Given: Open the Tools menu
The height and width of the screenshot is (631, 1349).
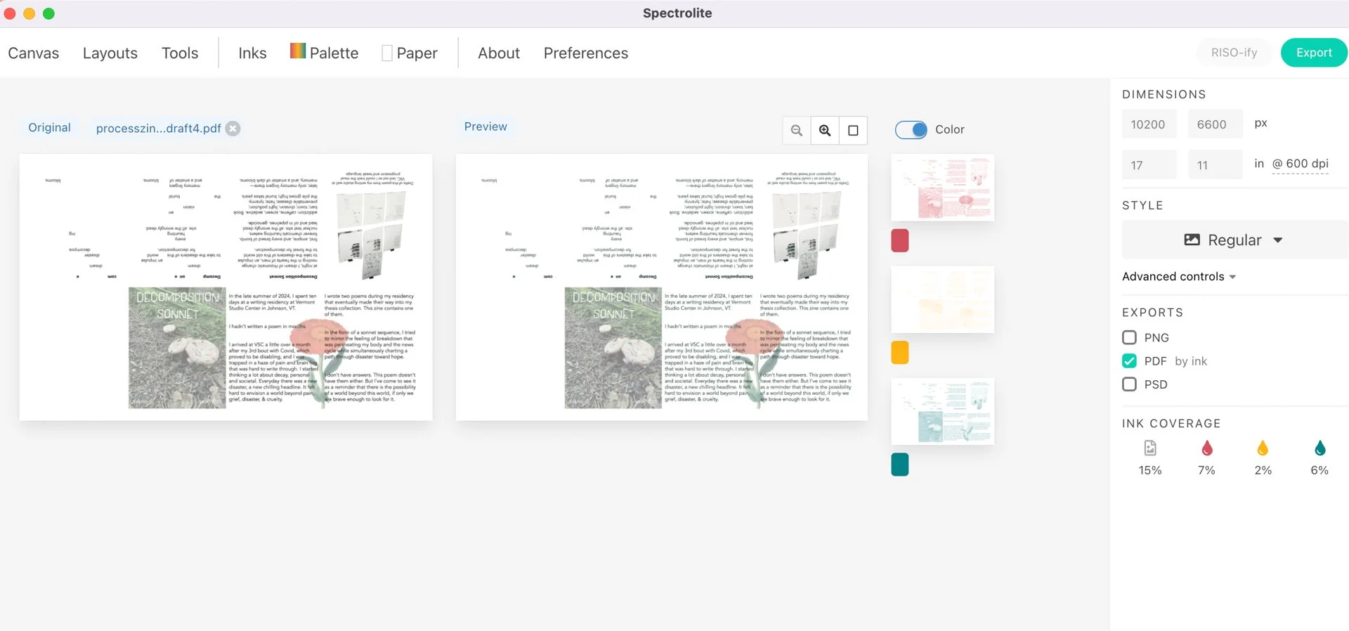Looking at the screenshot, I should 180,53.
